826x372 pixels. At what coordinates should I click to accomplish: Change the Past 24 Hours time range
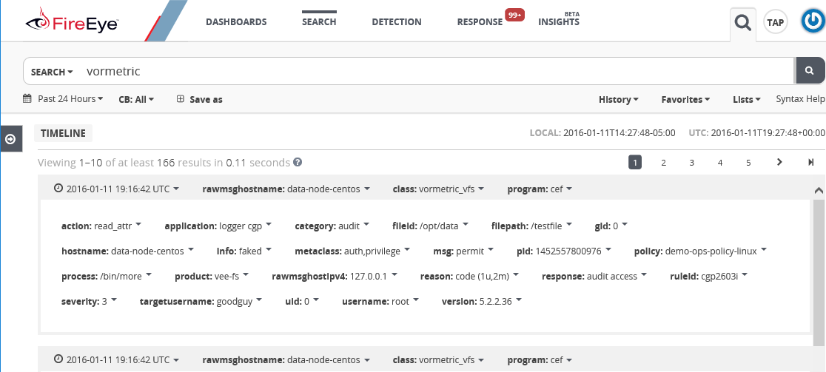(70, 98)
